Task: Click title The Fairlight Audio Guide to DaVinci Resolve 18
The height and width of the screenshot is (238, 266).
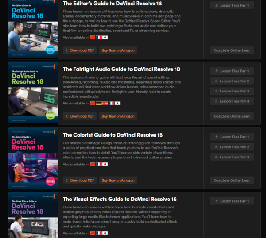Action: pos(121,69)
